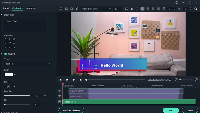Delete selected element with the trash icon
The width and height of the screenshot is (200, 113).
point(77,9)
